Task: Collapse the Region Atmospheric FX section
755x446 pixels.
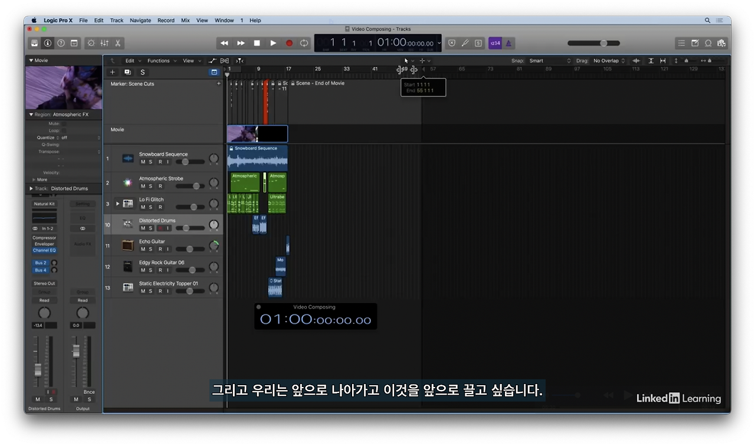Action: [31, 114]
